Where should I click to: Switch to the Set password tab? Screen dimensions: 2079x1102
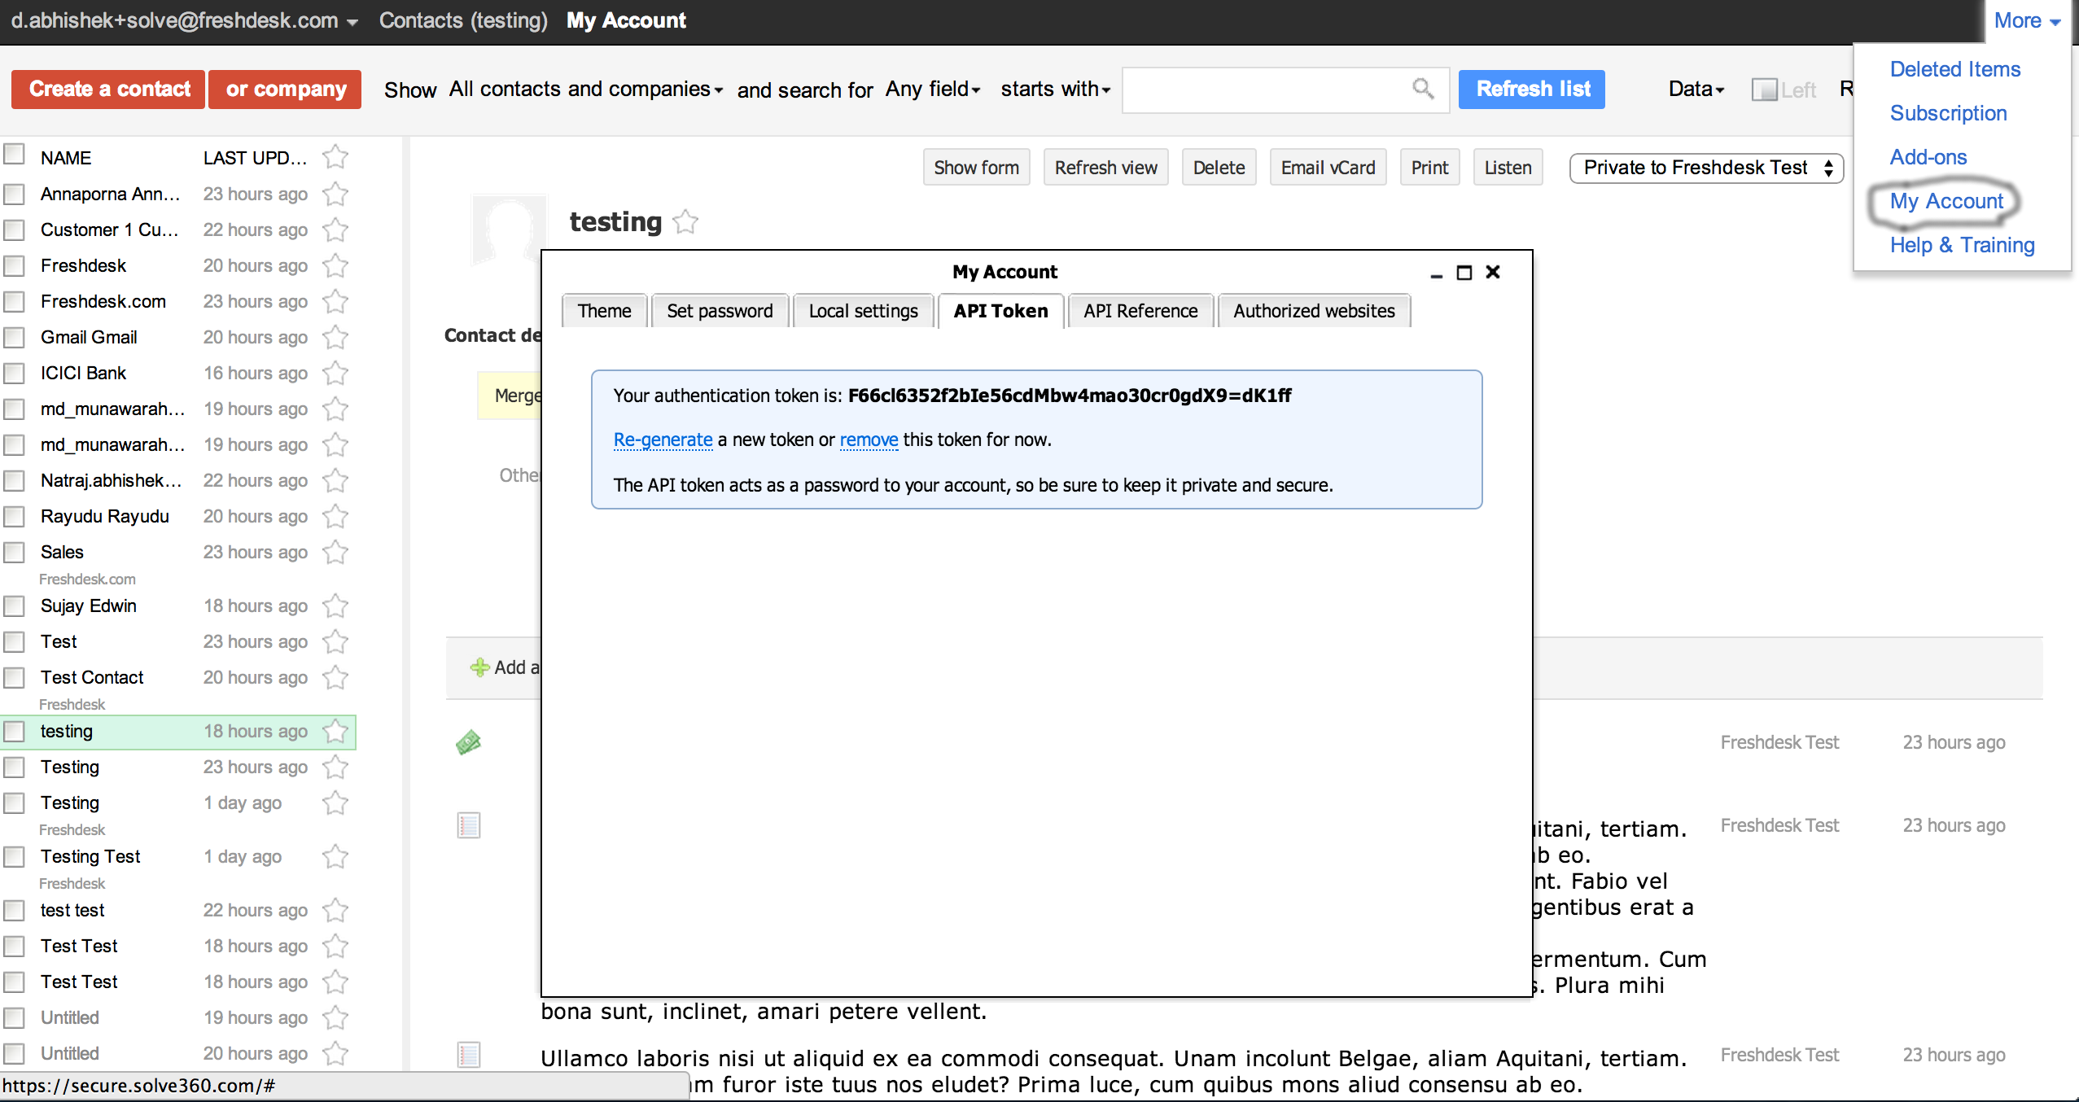click(x=720, y=311)
